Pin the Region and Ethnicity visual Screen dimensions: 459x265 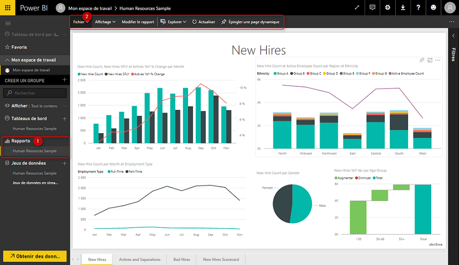(422, 60)
